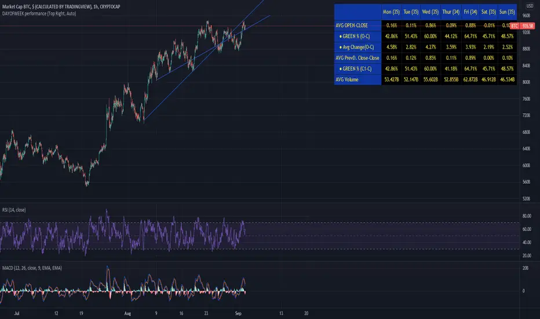The height and width of the screenshot is (319, 540).
Task: Click the 4.27% Wednesday Avg Change cell
Action: pyautogui.click(x=430, y=47)
